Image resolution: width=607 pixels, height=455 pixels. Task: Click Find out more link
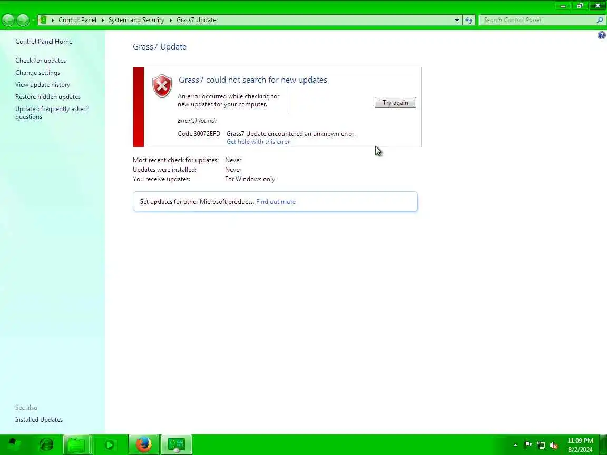tap(276, 202)
